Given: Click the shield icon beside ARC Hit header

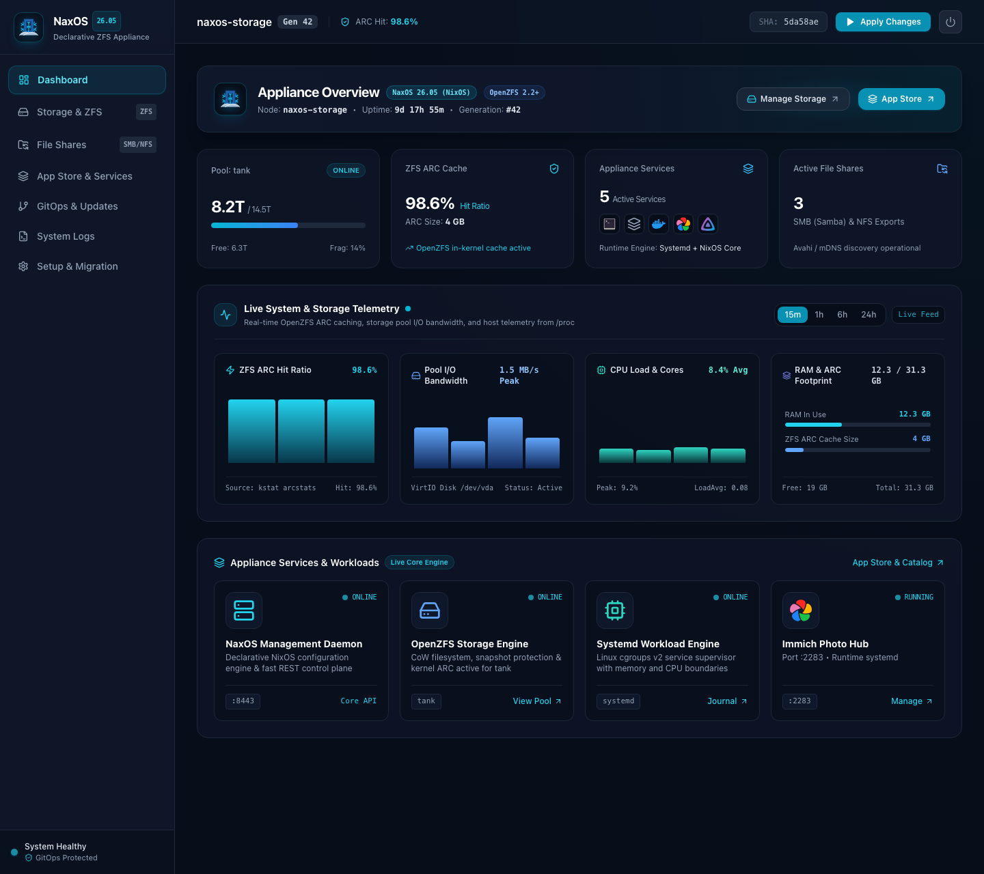Looking at the screenshot, I should pos(345,22).
